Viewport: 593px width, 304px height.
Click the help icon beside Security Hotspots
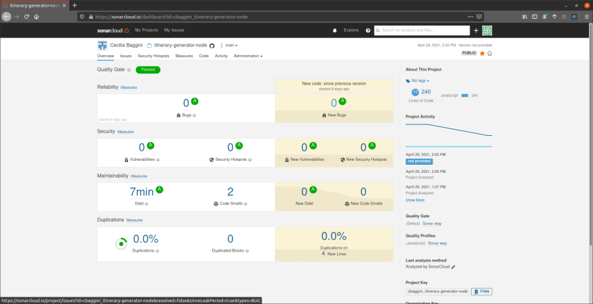tap(250, 160)
